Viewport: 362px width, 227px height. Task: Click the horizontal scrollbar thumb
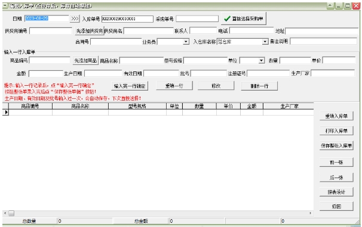[x=11, y=213]
